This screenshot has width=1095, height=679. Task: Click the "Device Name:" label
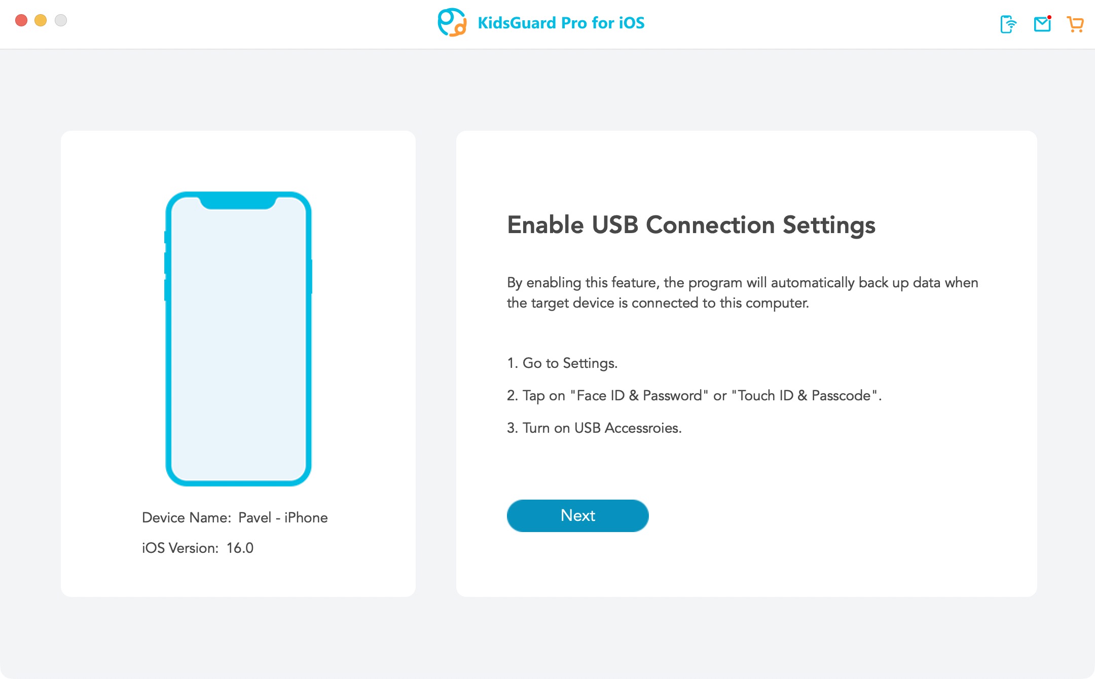[187, 517]
